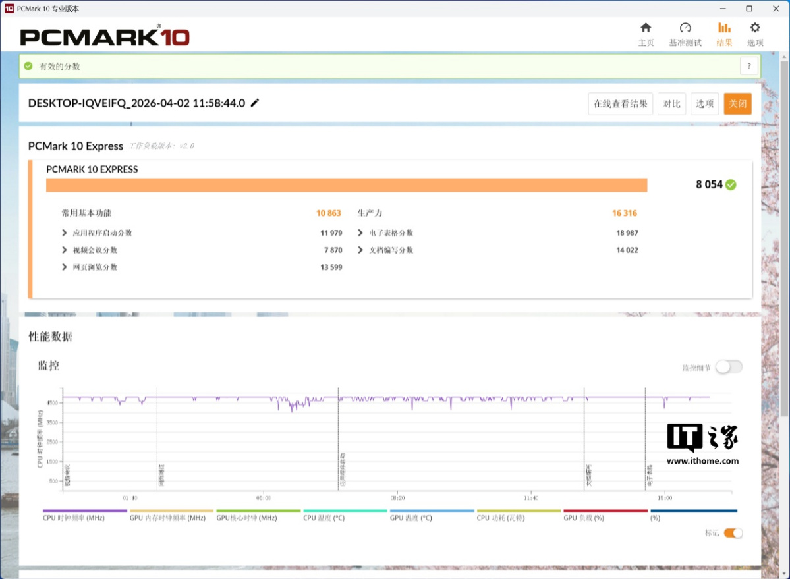Click purple CPU clock frequency legend swatch

click(x=84, y=510)
